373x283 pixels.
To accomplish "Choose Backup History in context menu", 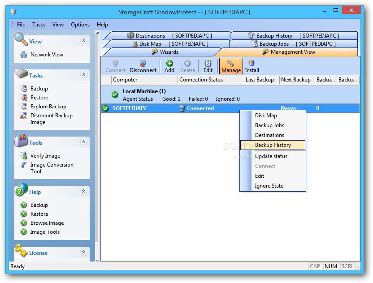I will [273, 145].
